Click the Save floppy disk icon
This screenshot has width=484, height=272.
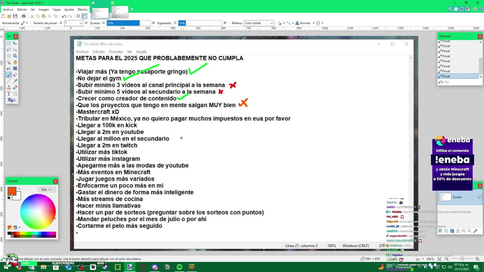coord(15,16)
